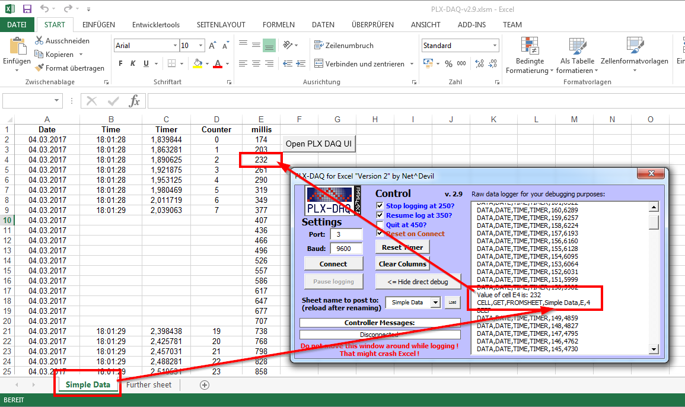Toggle 'Reset on Connect' checkbox
The height and width of the screenshot is (407, 685).
click(380, 233)
